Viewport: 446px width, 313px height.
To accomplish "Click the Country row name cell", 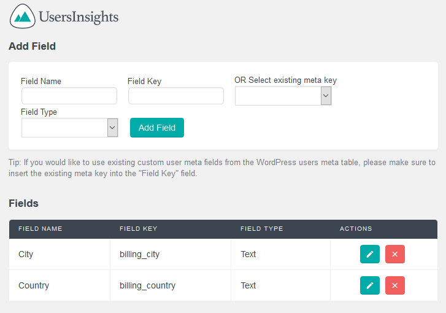I will [60, 285].
